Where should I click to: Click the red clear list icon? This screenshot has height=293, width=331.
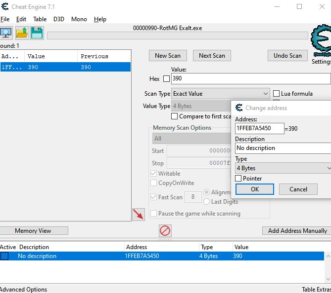click(165, 230)
